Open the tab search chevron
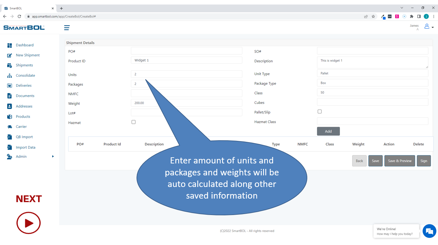Viewport: 438px width, 245px height. [402, 8]
